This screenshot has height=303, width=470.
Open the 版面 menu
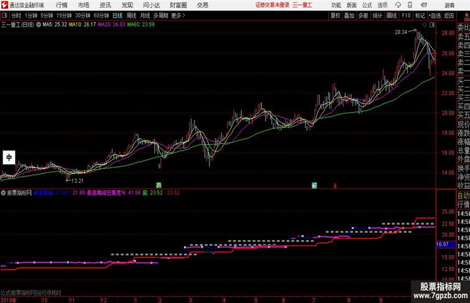click(x=352, y=5)
